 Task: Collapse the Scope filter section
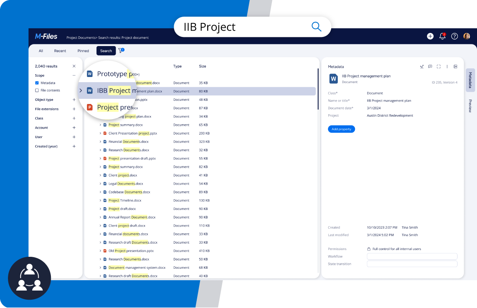(74, 75)
